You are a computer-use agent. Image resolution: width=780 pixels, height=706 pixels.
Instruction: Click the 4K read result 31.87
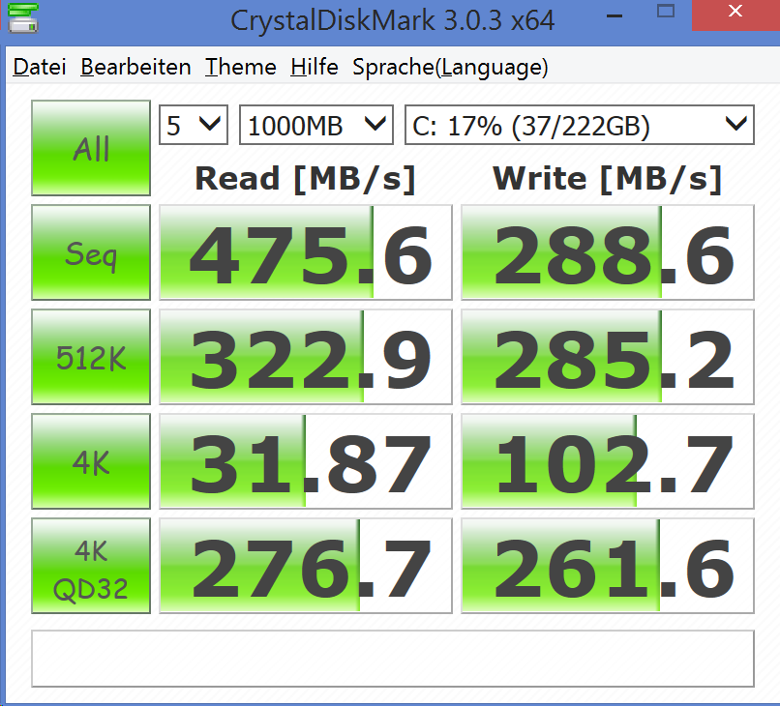pos(306,461)
